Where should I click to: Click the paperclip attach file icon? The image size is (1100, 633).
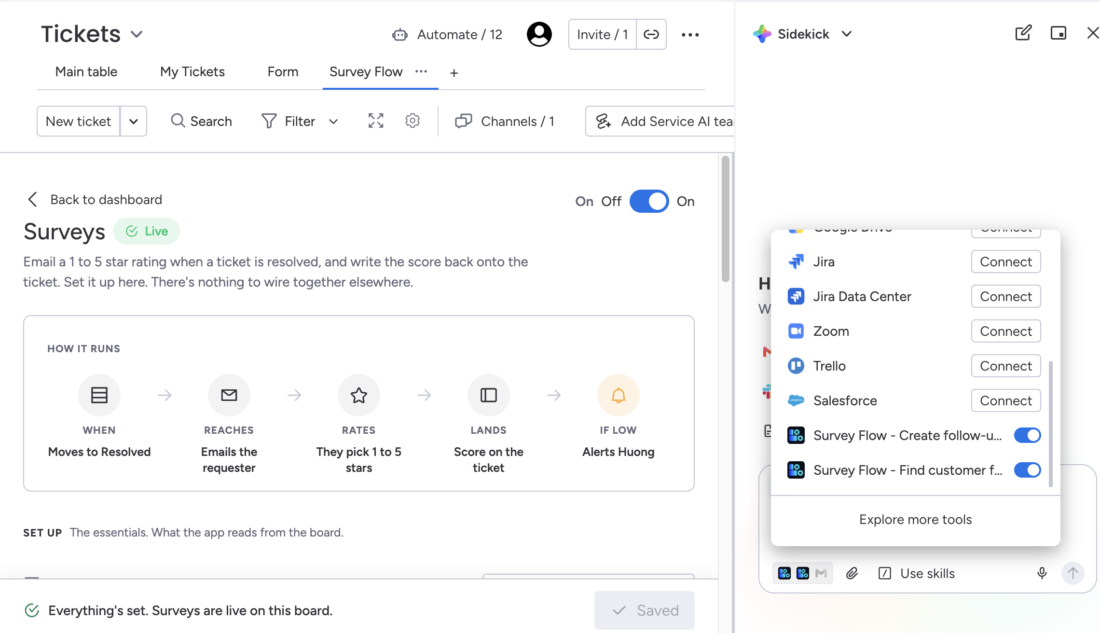pyautogui.click(x=852, y=573)
